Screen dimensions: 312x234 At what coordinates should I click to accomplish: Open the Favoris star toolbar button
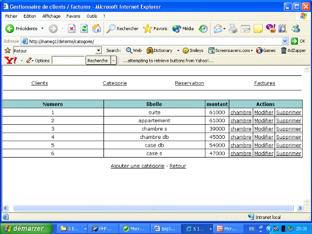(155, 29)
